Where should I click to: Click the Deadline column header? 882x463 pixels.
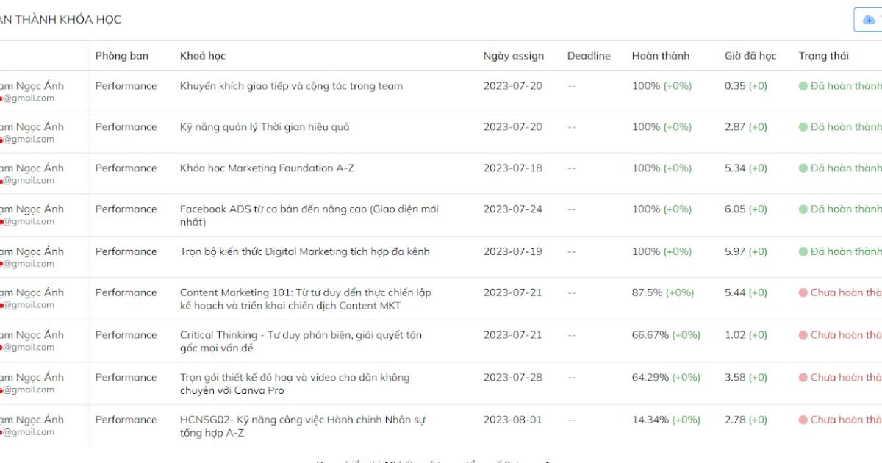click(x=589, y=56)
